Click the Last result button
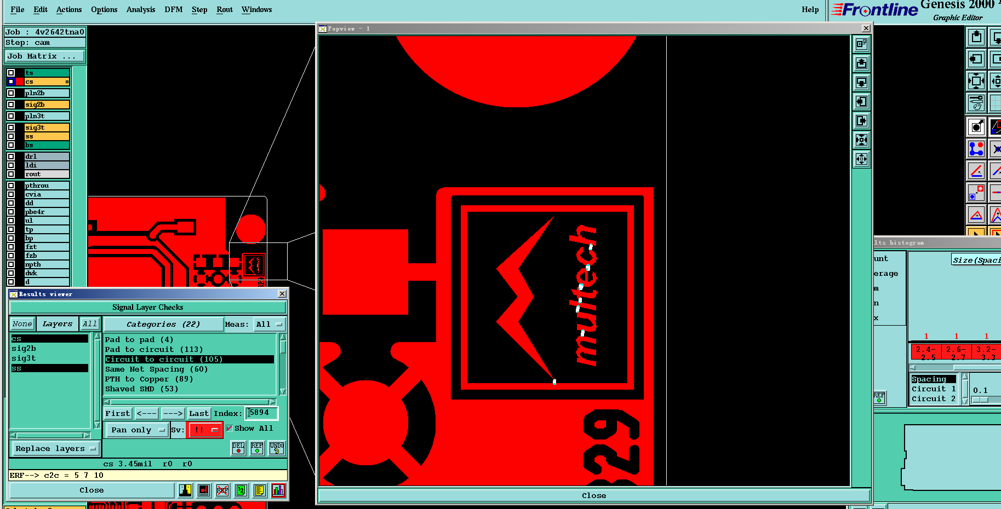Screen dimensions: 1001x509 (199, 414)
